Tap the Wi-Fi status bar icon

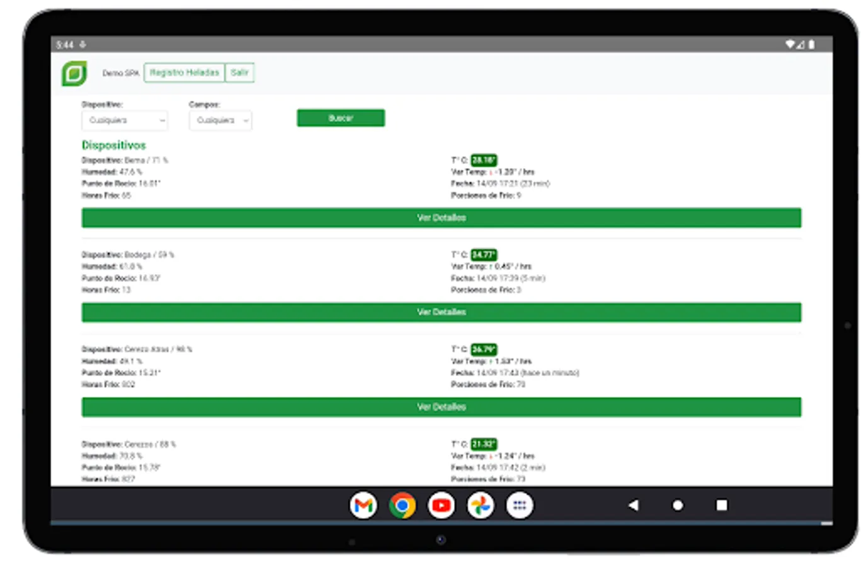click(789, 44)
